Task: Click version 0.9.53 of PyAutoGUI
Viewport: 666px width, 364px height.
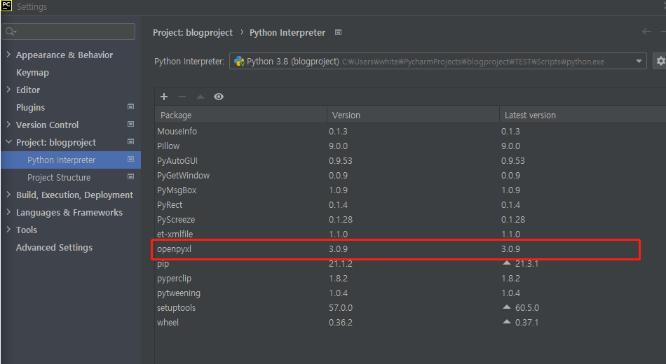Action: [x=341, y=161]
